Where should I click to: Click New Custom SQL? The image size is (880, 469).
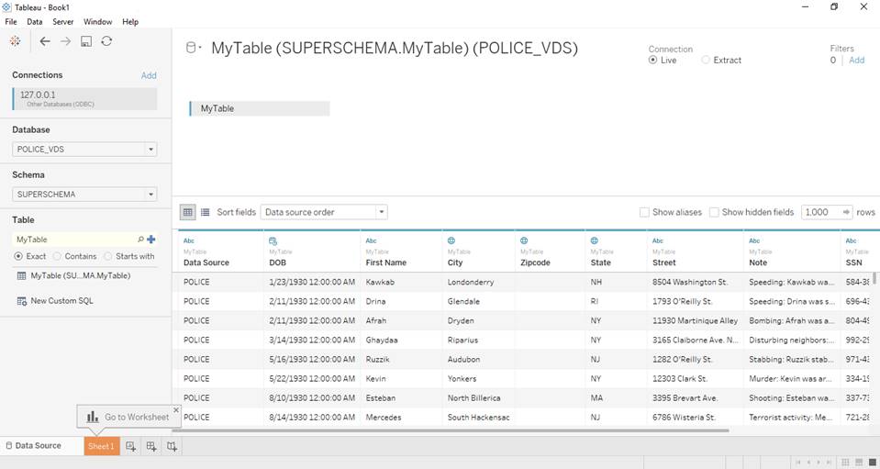[x=61, y=301]
